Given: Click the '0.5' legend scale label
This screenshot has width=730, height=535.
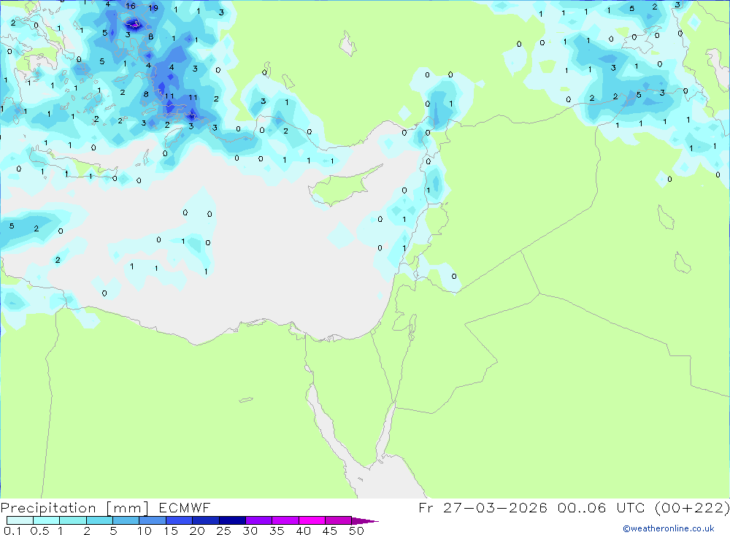Looking at the screenshot, I should pos(39,531).
